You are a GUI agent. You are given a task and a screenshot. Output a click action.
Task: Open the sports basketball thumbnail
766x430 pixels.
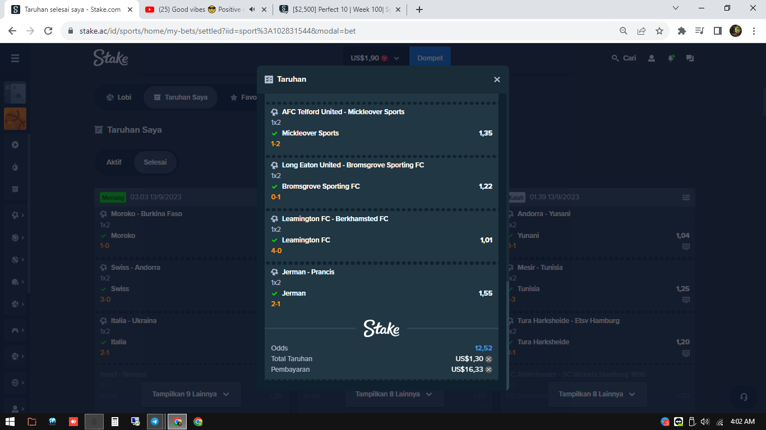pyautogui.click(x=15, y=119)
